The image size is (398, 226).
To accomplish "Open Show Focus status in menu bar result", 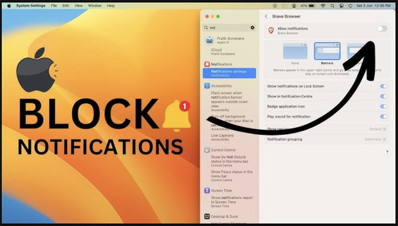I will (231, 175).
